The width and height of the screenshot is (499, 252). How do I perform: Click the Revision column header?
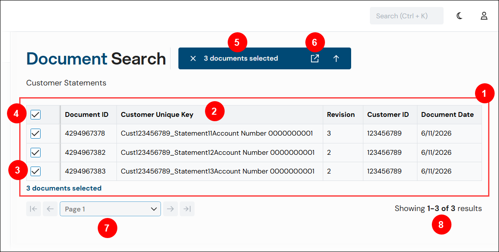pos(341,115)
